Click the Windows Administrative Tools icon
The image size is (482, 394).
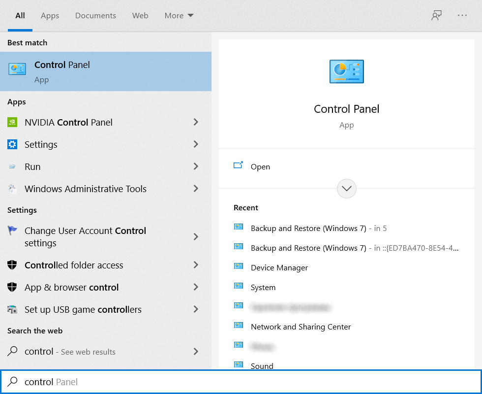(x=12, y=189)
